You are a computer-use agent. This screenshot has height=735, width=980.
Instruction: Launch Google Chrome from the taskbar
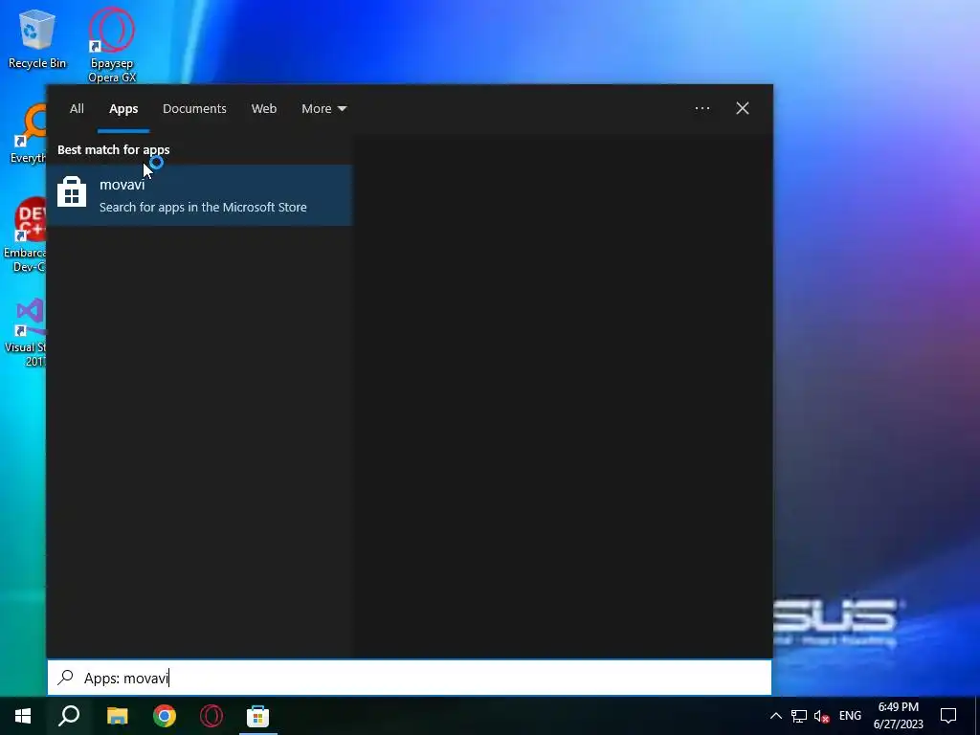[165, 716]
